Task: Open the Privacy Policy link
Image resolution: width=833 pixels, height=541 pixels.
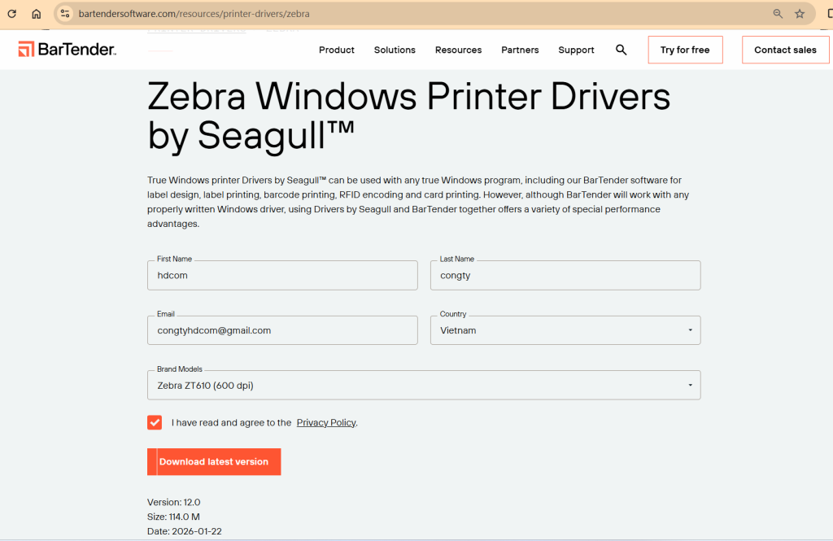Action: coord(326,422)
